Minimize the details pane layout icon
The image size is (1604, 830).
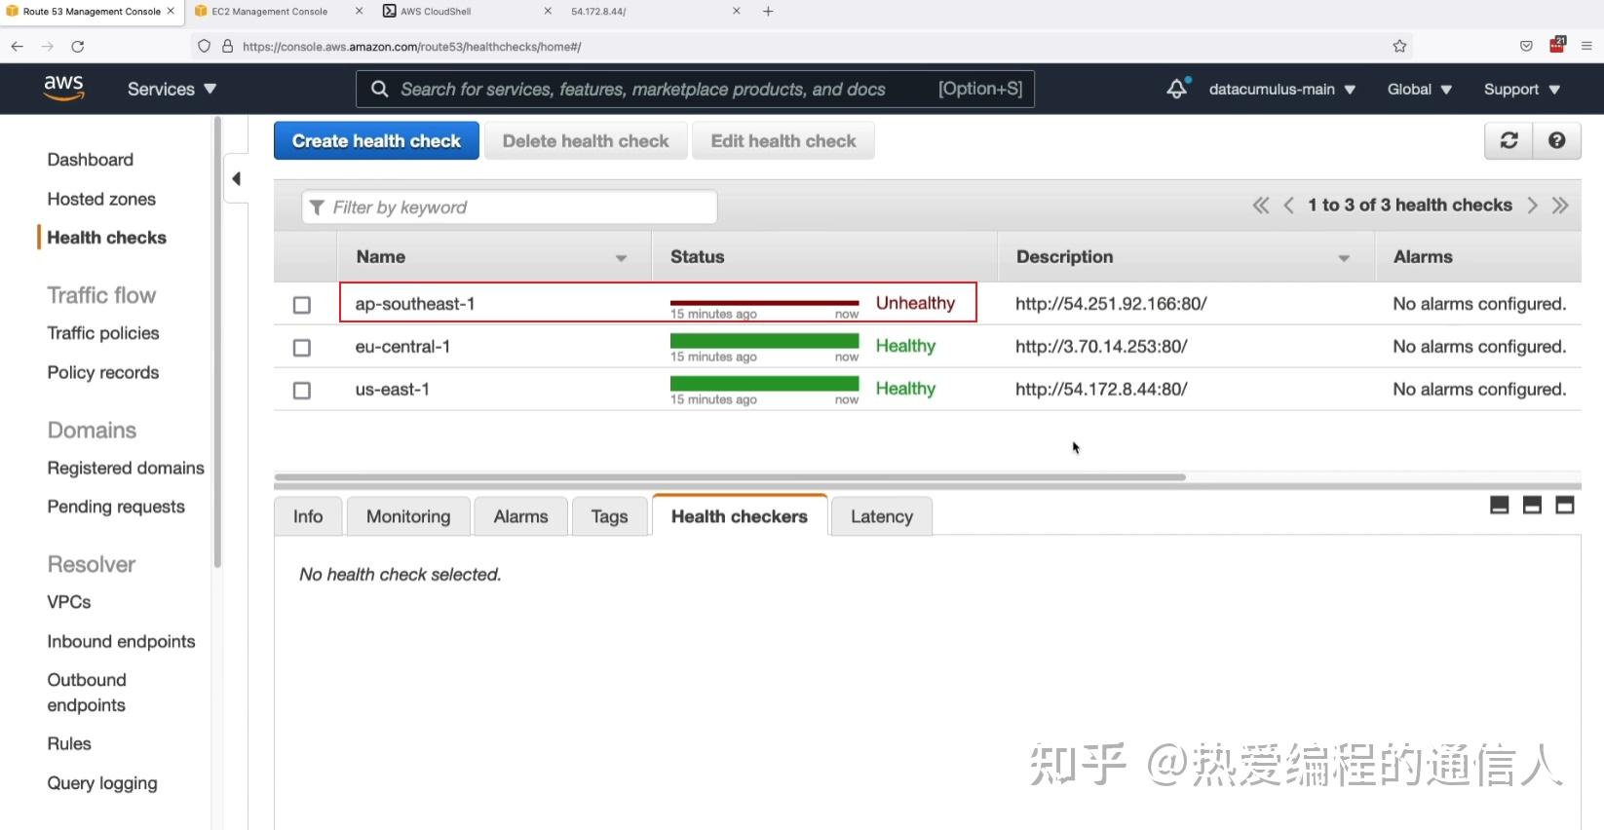(1500, 505)
